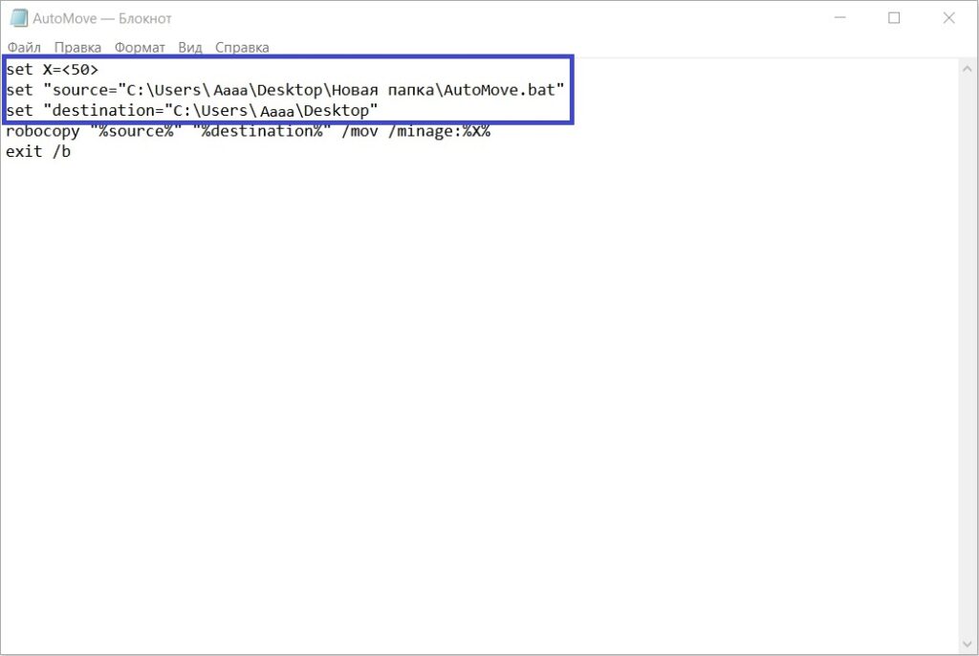Click the window title 'AutoMove — Блокнот'
This screenshot has height=656, width=979.
click(102, 19)
